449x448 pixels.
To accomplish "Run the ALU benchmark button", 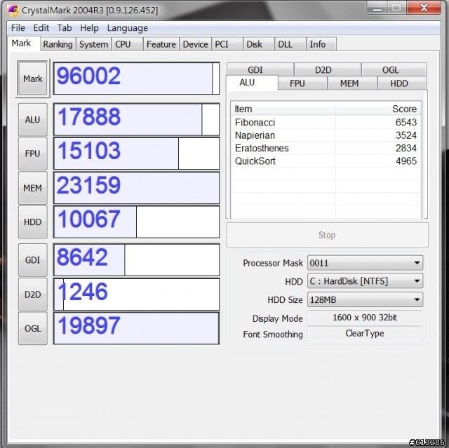I will (33, 120).
